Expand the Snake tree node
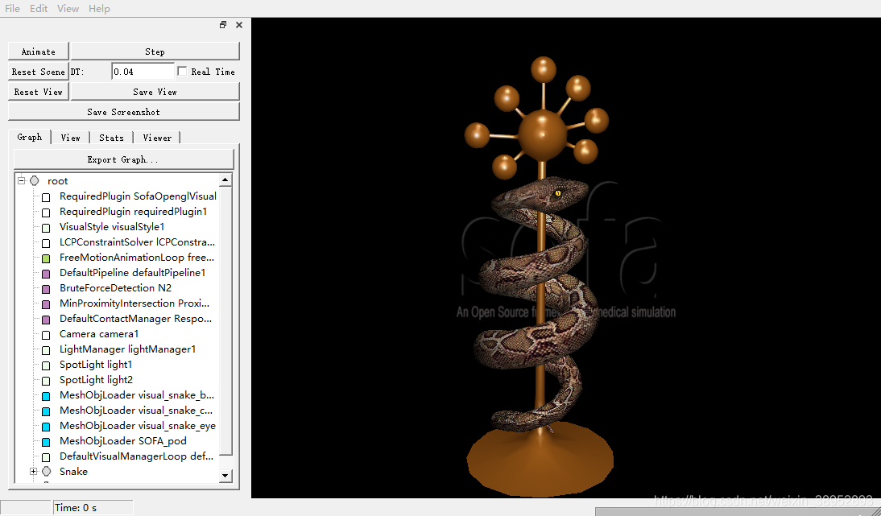The width and height of the screenshot is (881, 516). click(x=33, y=471)
